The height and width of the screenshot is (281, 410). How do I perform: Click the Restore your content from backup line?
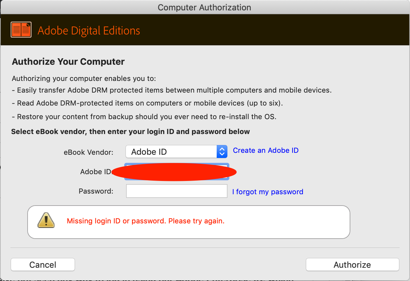click(144, 117)
